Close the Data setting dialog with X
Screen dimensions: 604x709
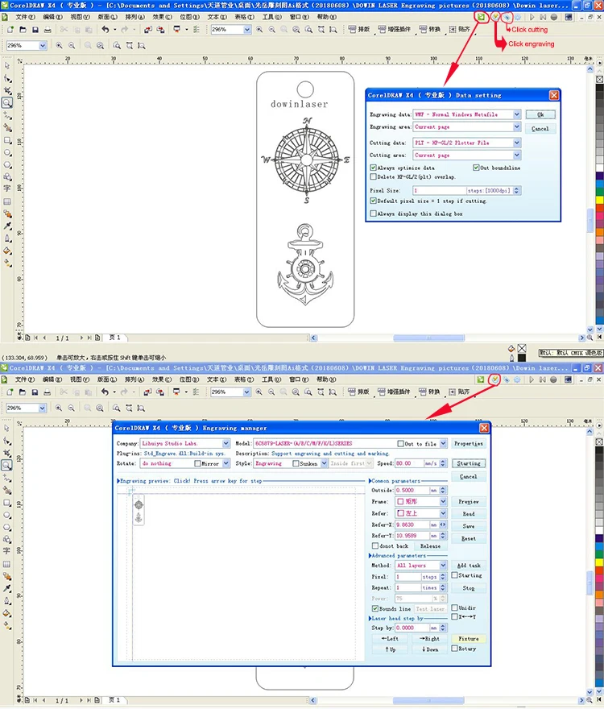pos(553,95)
